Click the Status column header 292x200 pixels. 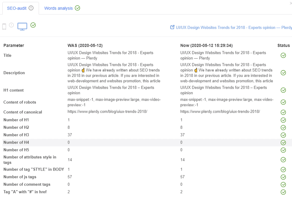click(283, 46)
